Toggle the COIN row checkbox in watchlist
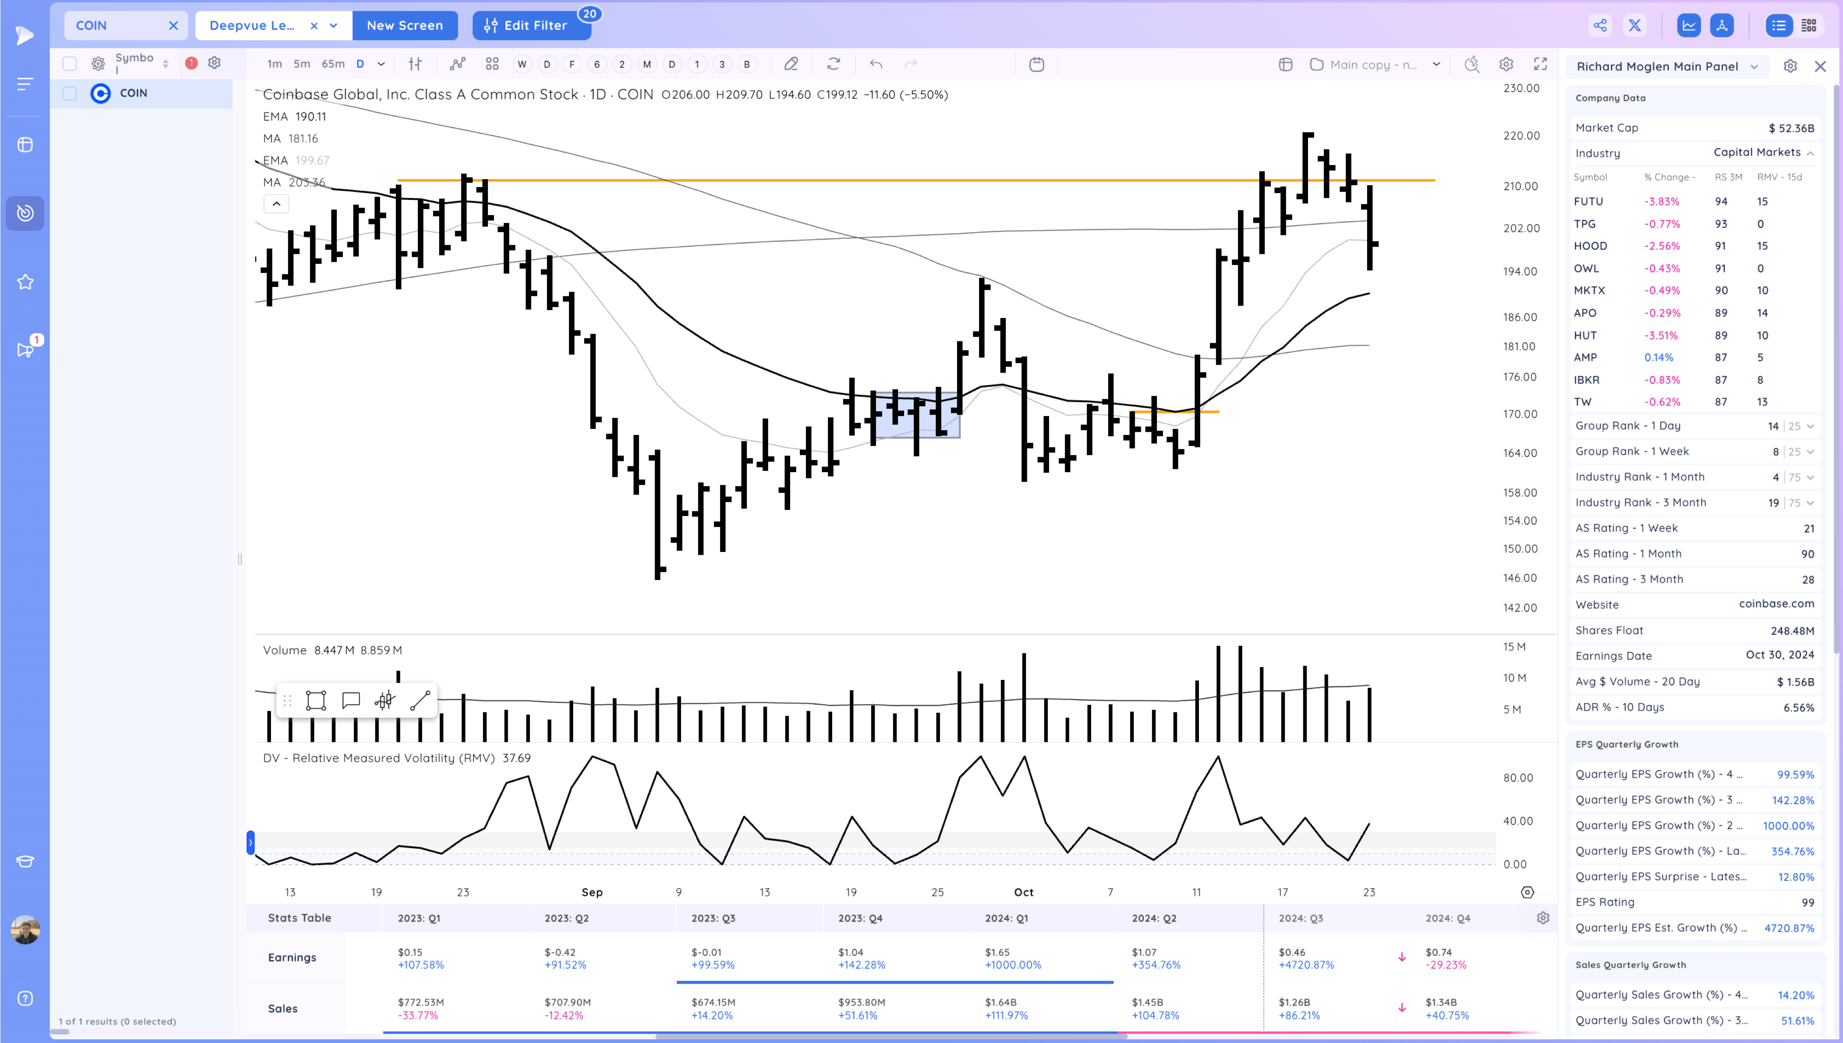1843x1043 pixels. pos(70,93)
